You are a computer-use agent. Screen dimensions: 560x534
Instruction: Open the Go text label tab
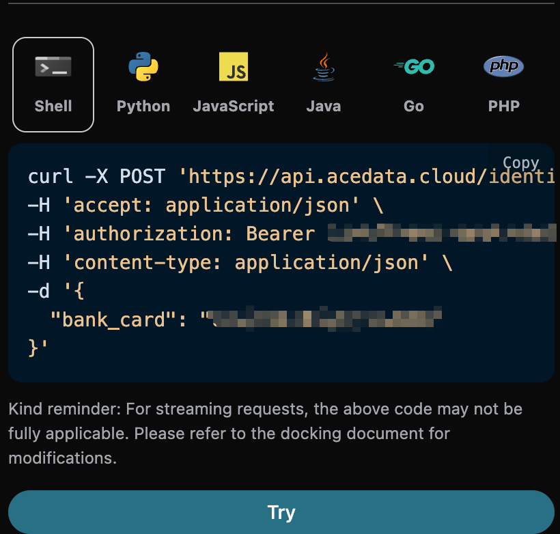point(414,106)
